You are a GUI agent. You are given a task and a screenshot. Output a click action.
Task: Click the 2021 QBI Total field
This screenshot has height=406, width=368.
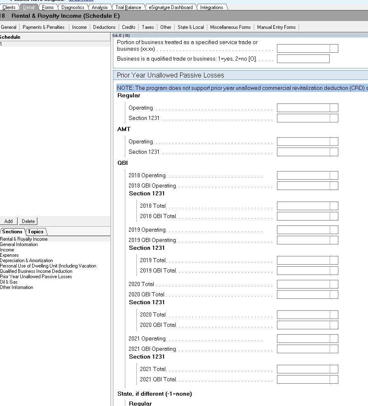tap(303, 379)
